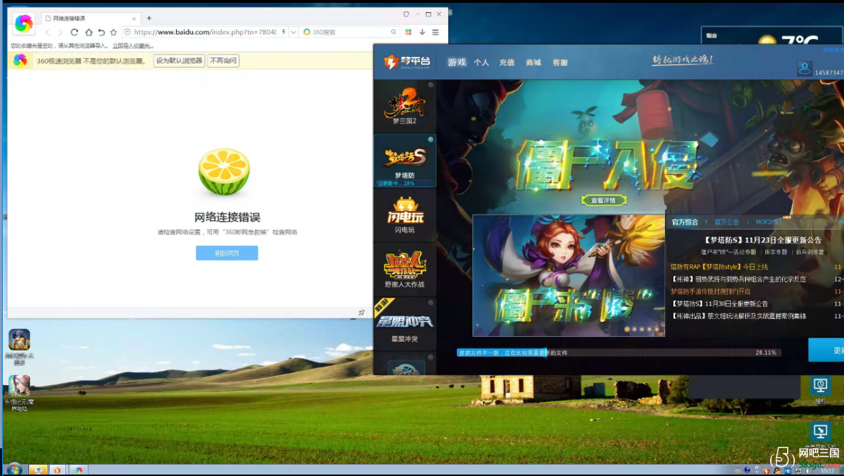Open 梦塔防手游终极封测预约开启 news
844x476 pixels.
point(710,291)
